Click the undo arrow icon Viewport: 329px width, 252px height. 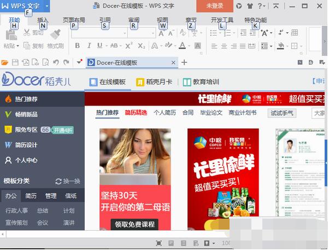tap(56, 62)
